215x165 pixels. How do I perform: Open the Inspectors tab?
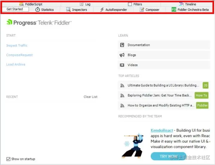[76, 10]
